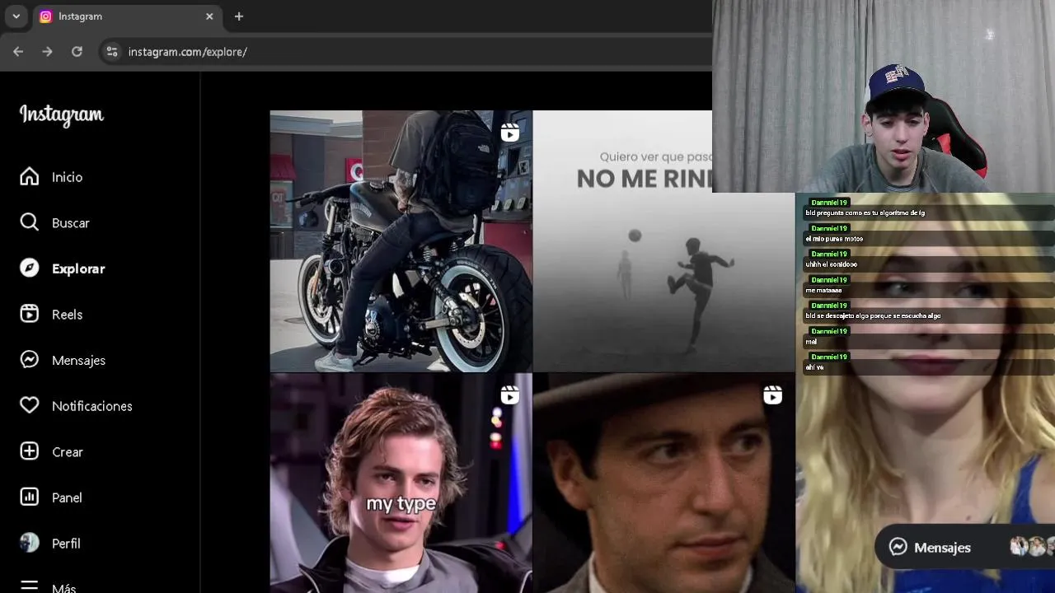Click the Perfil avatar icon
1055x593 pixels.
coord(30,543)
